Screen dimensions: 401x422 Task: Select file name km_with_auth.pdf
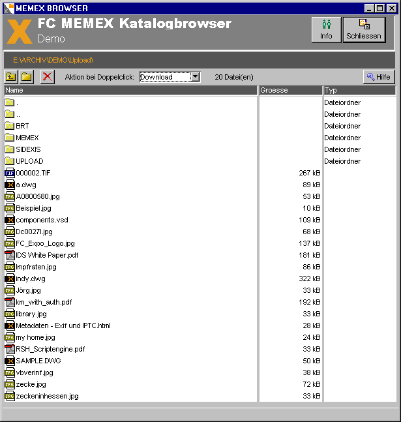[x=44, y=302]
